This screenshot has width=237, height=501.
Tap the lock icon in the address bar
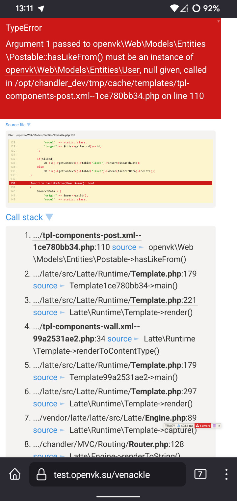tap(41, 475)
